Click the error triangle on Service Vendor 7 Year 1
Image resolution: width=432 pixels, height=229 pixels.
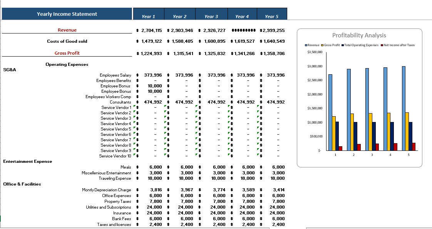click(135, 140)
